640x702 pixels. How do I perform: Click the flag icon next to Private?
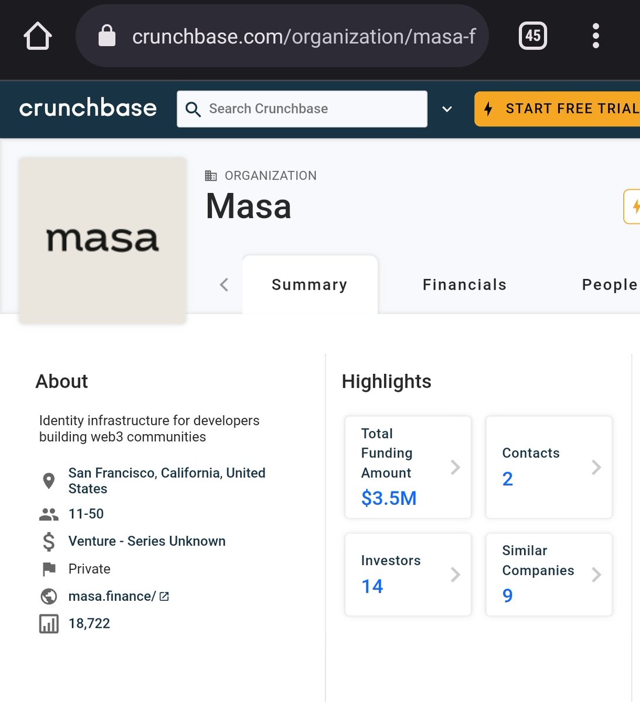click(49, 569)
